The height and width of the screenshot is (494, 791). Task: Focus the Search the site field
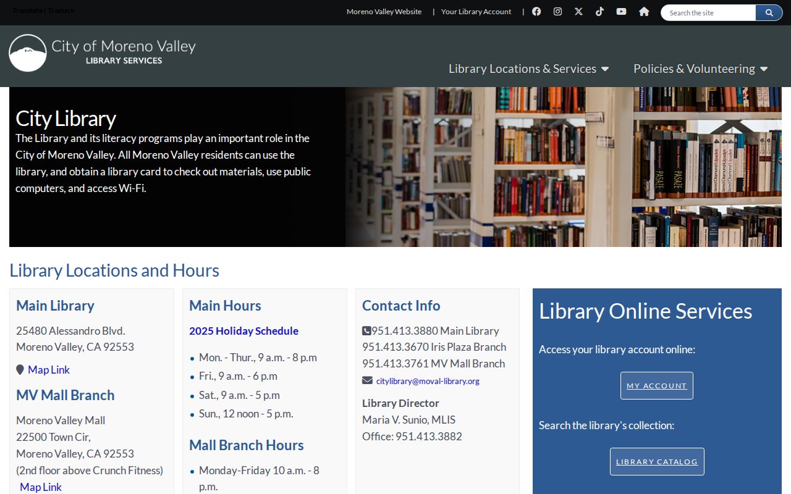click(709, 12)
